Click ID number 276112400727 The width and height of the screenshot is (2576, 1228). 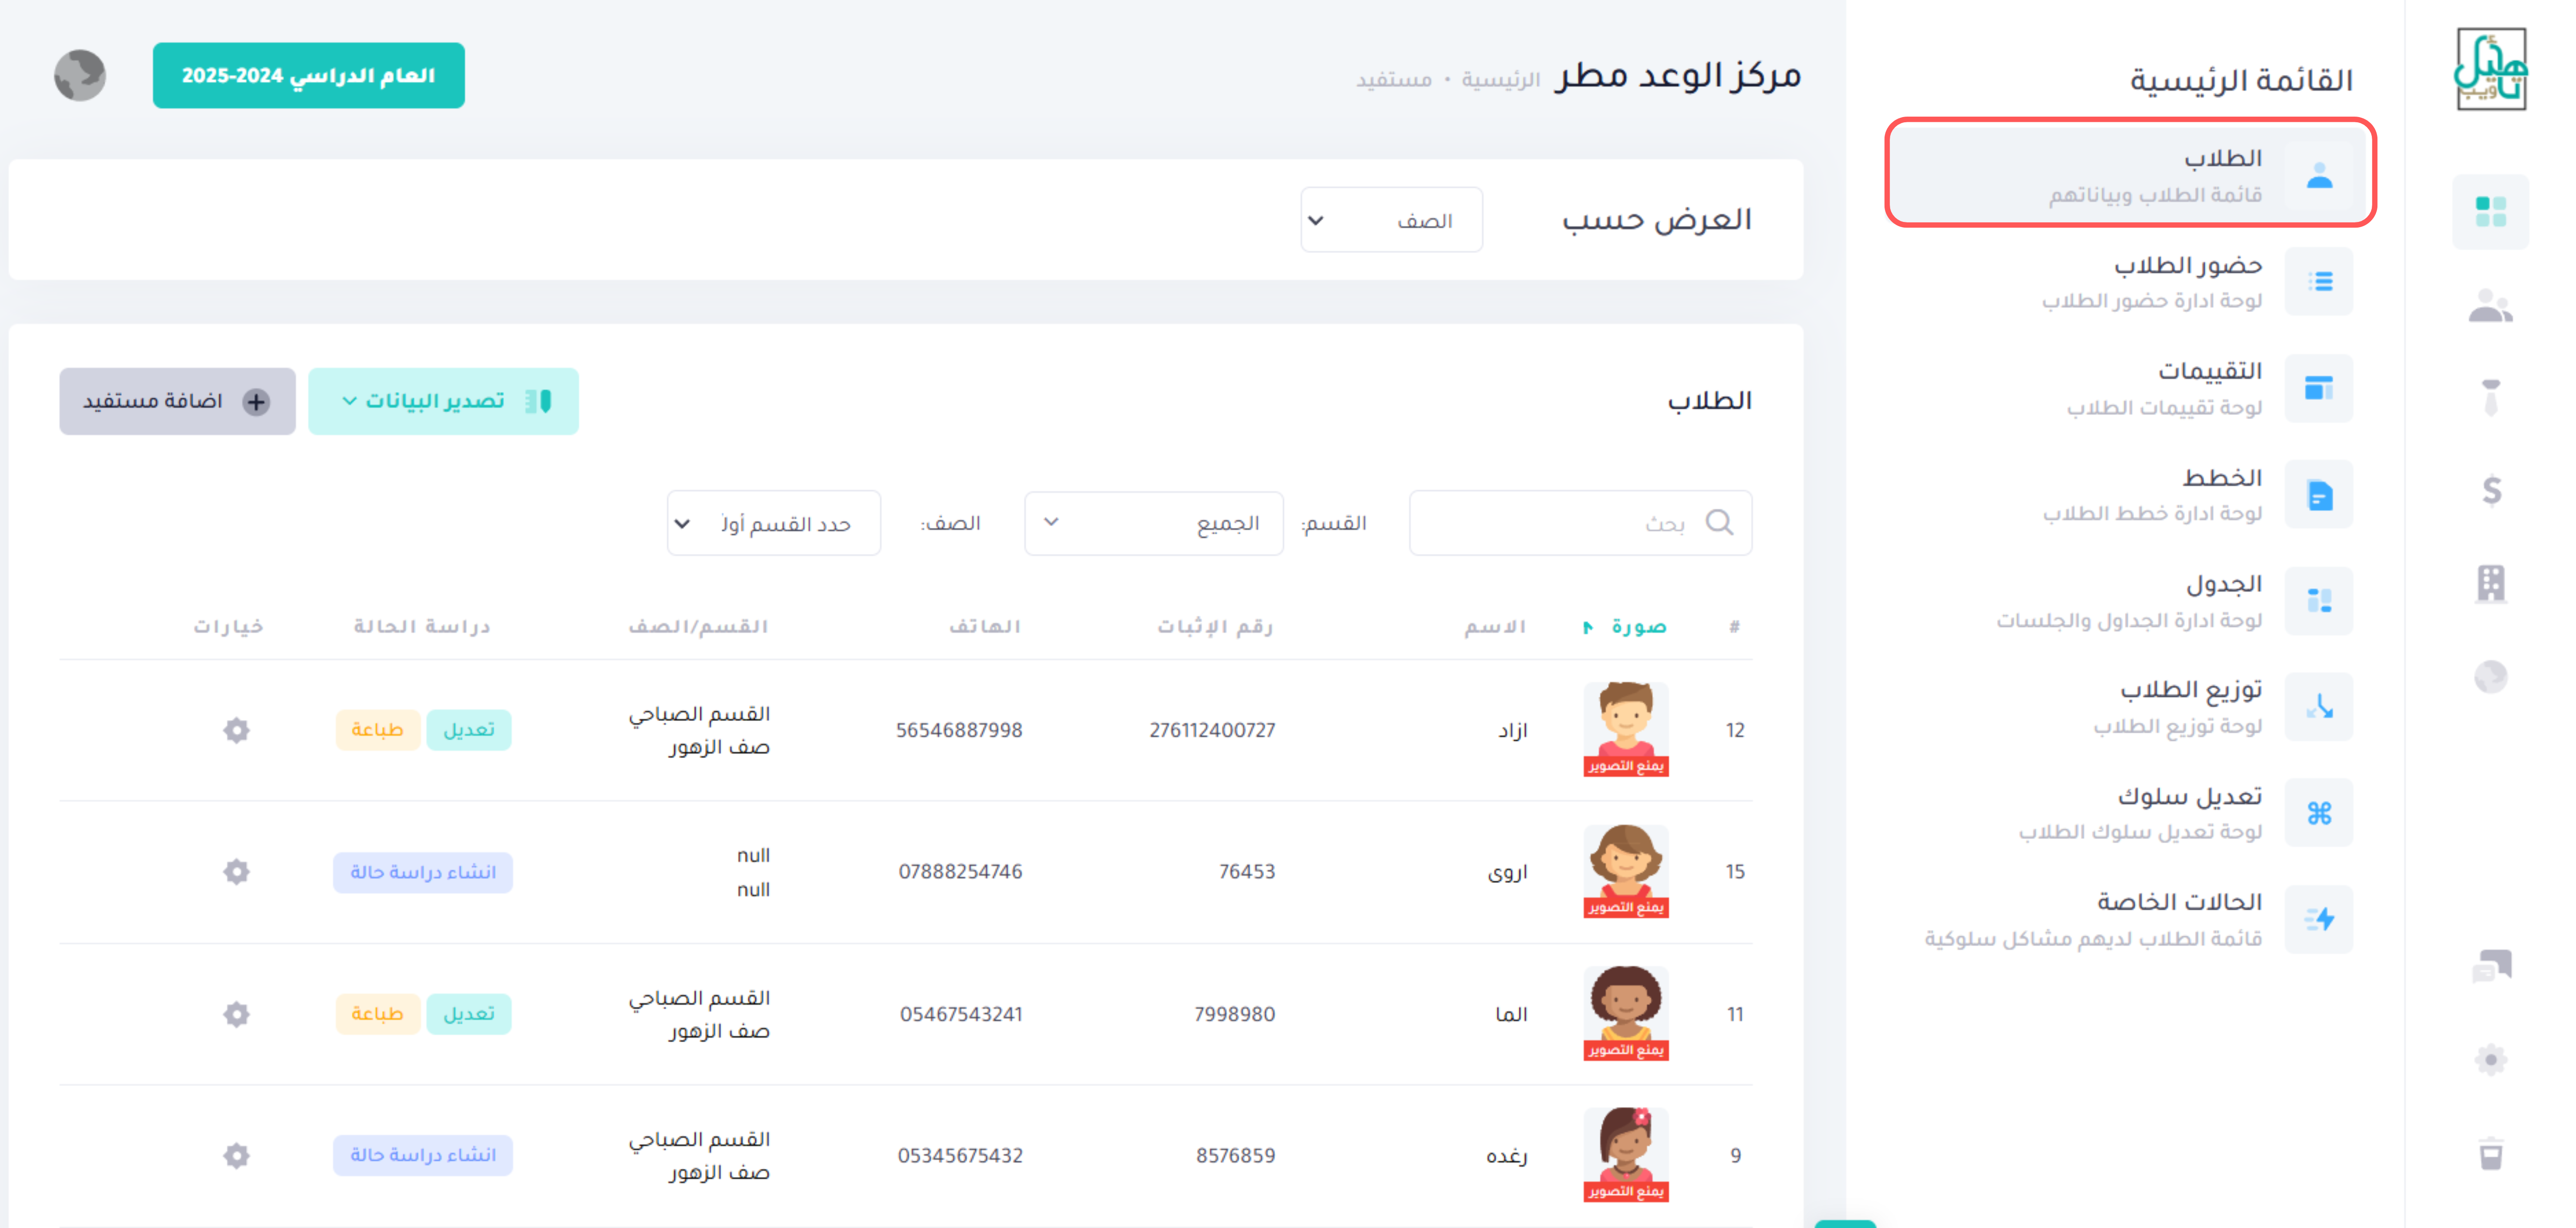pos(1212,731)
